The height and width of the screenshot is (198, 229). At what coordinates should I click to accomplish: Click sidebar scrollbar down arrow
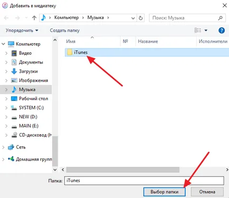55,170
